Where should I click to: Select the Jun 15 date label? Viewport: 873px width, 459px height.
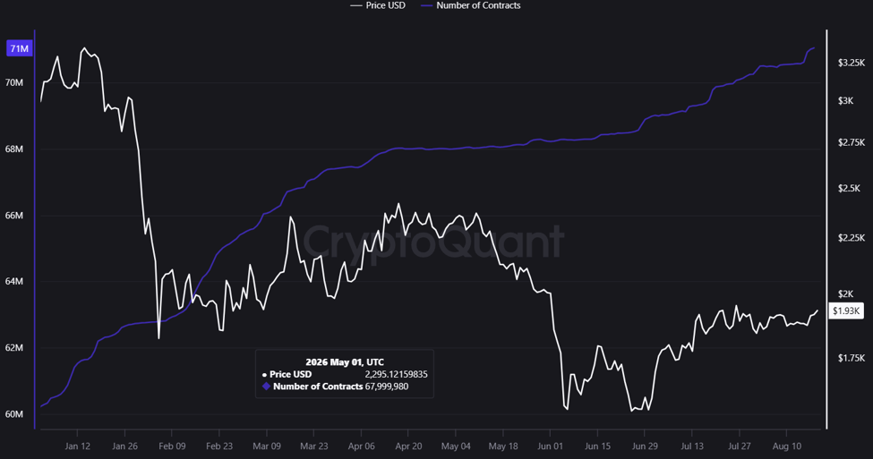597,446
